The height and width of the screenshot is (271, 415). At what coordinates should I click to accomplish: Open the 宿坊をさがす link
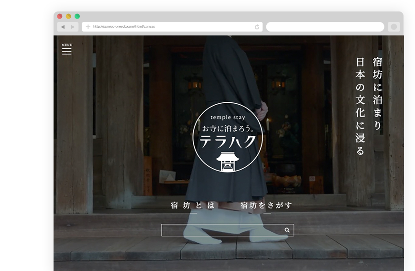[x=266, y=206]
